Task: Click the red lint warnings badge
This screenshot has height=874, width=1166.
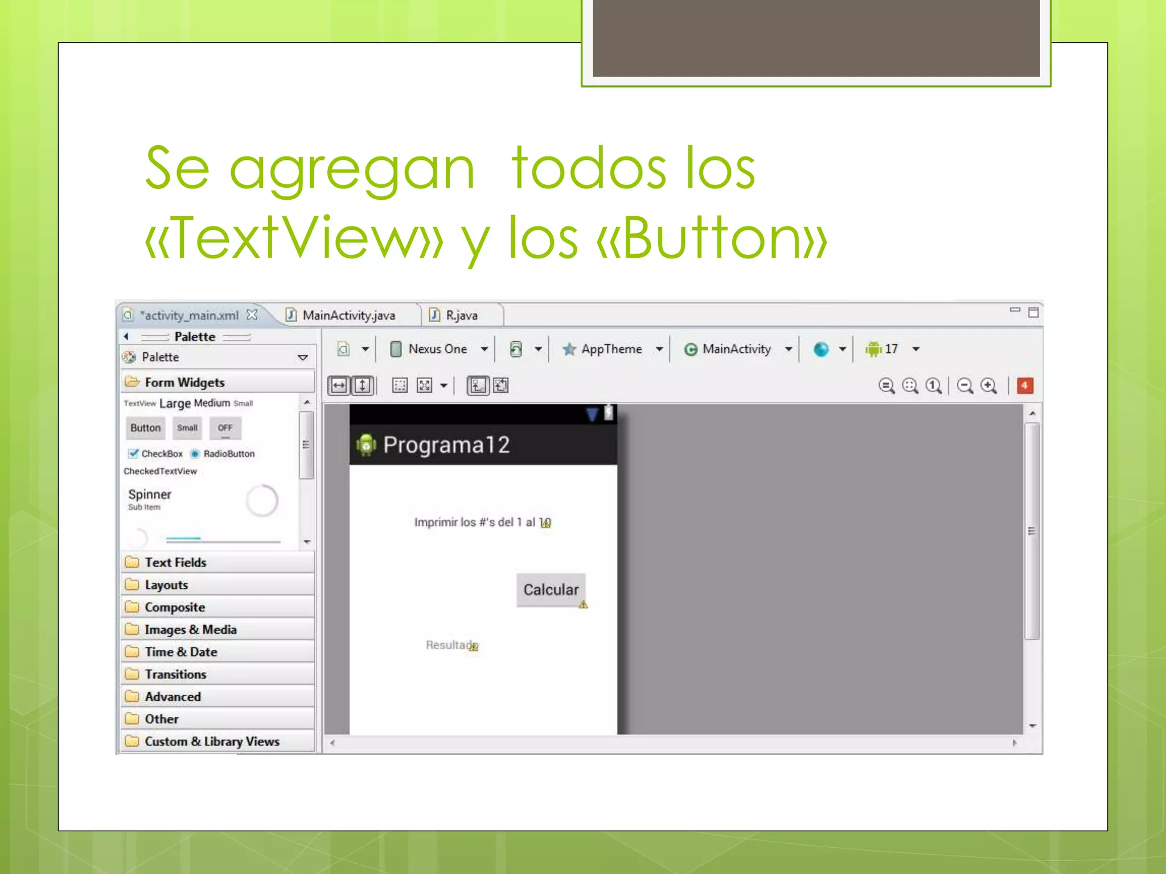Action: tap(1024, 386)
